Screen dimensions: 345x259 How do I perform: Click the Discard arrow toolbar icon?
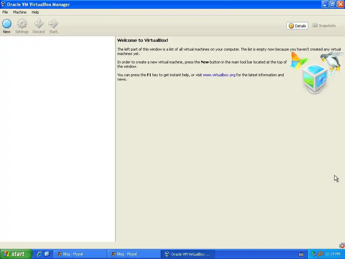click(39, 24)
